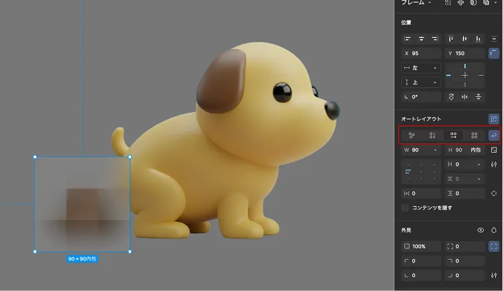Select vertical auto layout direction
503x291 pixels.
click(x=432, y=135)
